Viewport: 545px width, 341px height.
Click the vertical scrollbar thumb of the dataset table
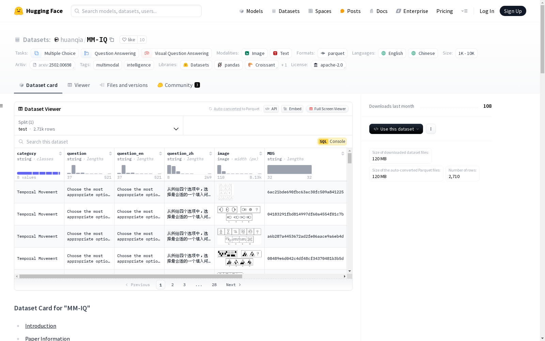click(x=349, y=158)
